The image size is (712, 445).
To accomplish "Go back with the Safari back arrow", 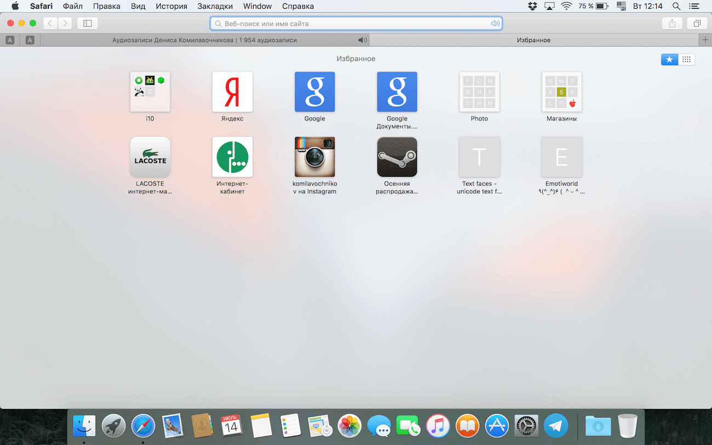I will pos(51,24).
